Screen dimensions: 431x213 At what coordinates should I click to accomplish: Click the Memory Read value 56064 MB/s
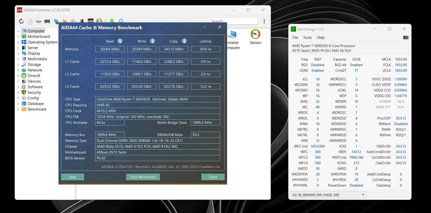point(110,49)
